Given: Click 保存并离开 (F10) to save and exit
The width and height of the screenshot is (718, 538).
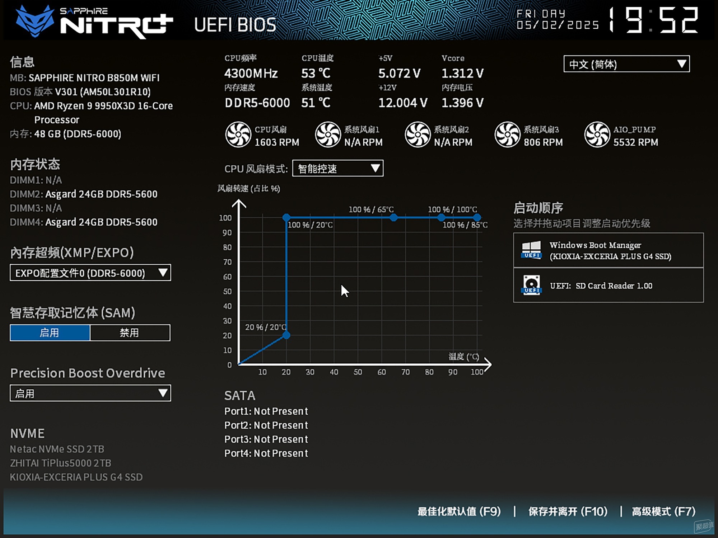Looking at the screenshot, I should click(x=568, y=511).
